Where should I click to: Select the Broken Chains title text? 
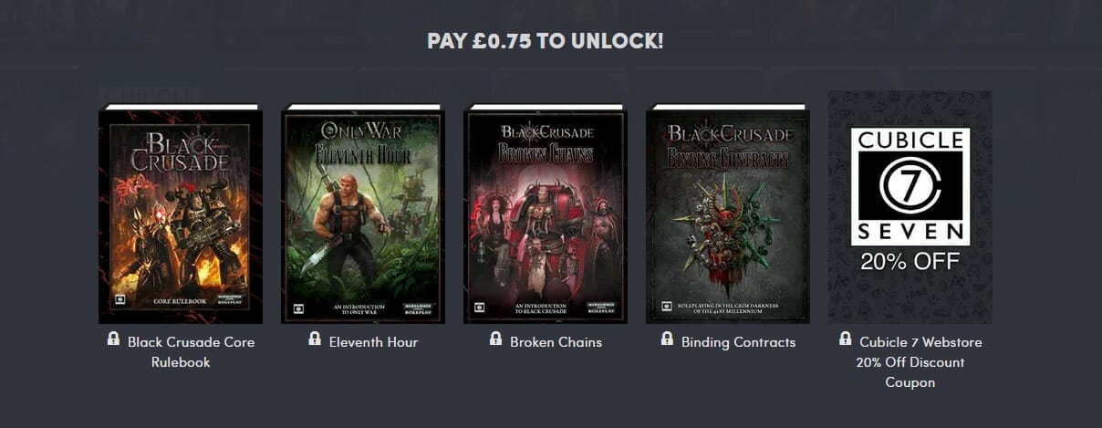point(556,342)
